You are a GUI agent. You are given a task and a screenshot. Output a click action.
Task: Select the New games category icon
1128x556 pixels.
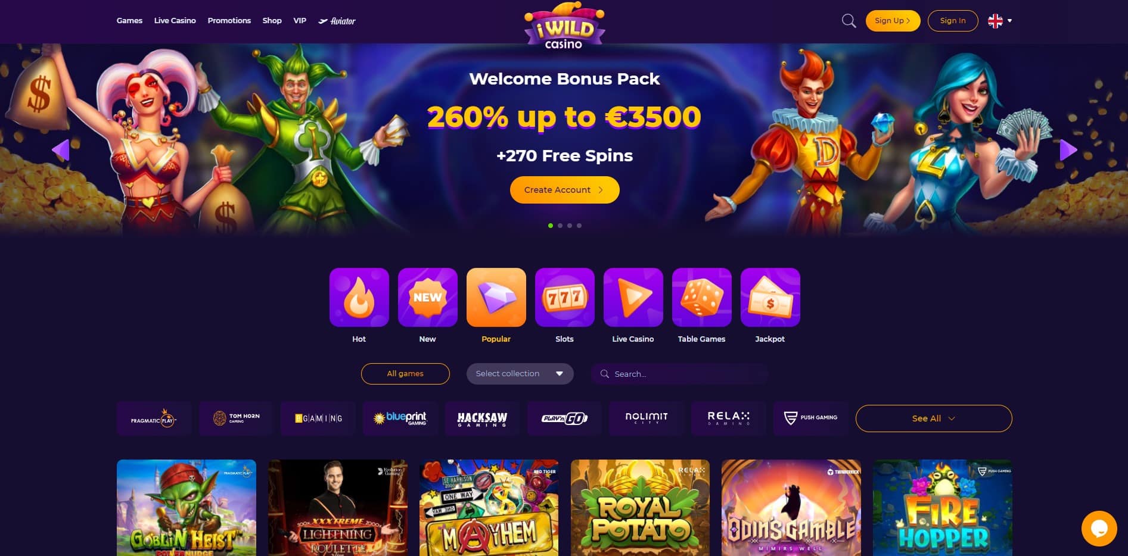click(x=427, y=297)
